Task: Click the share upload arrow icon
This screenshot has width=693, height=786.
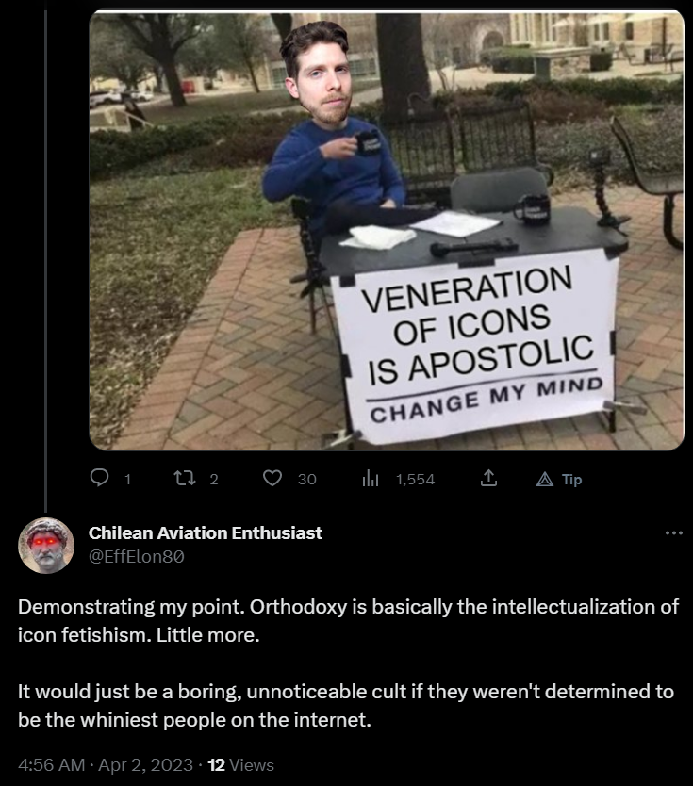Action: [488, 479]
